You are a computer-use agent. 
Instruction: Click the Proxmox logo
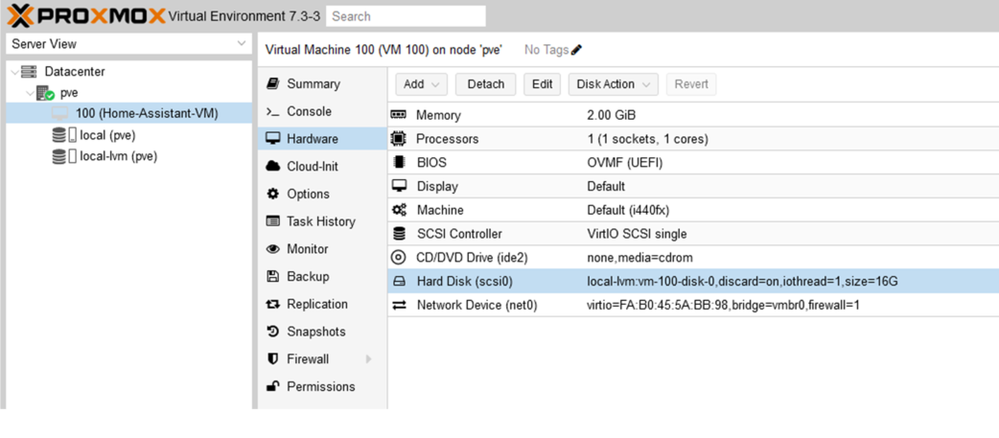(x=86, y=15)
